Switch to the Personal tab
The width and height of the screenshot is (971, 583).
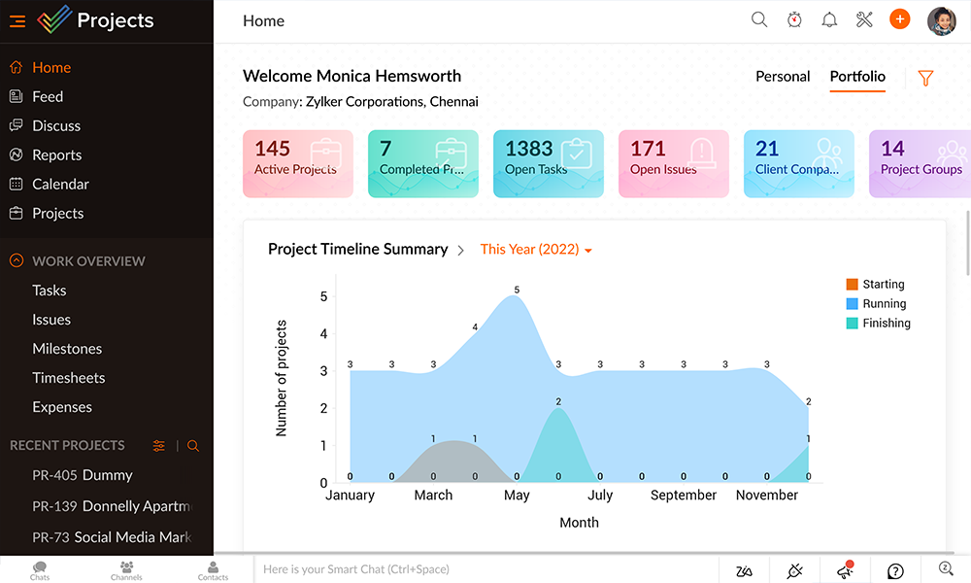coord(783,77)
